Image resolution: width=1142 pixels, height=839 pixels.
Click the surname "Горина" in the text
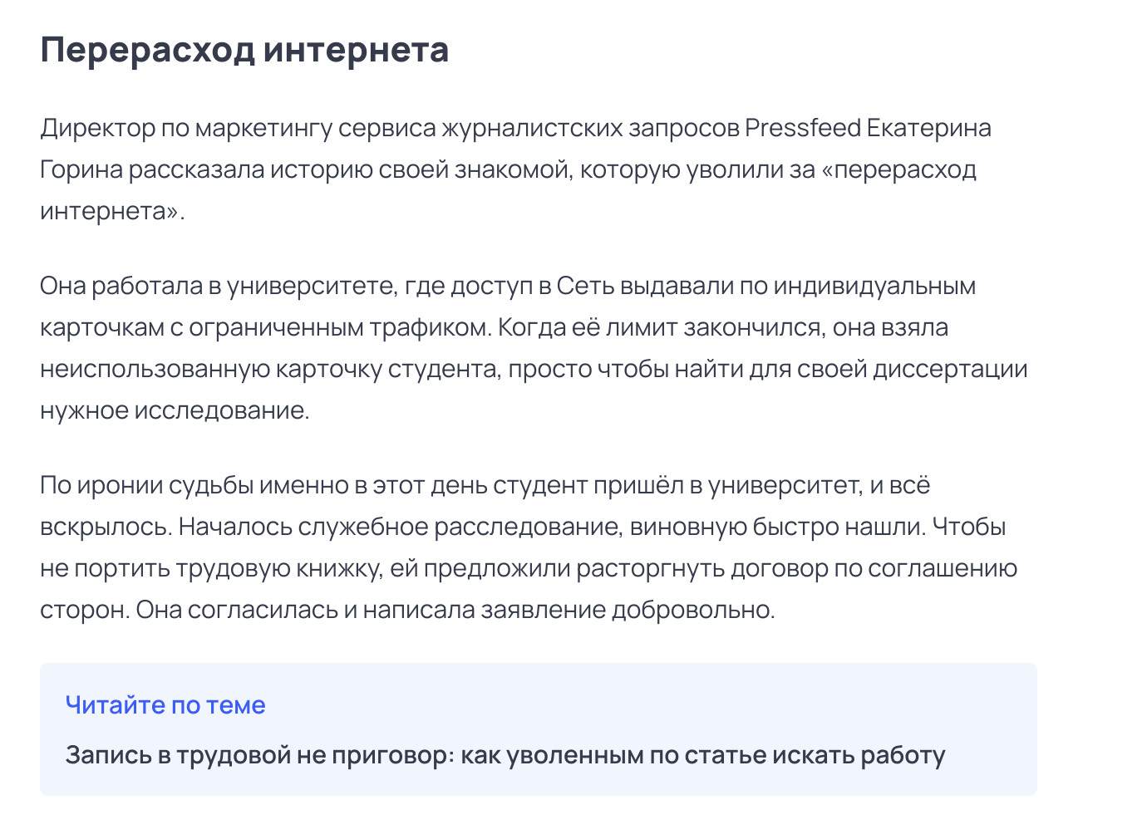tap(81, 169)
